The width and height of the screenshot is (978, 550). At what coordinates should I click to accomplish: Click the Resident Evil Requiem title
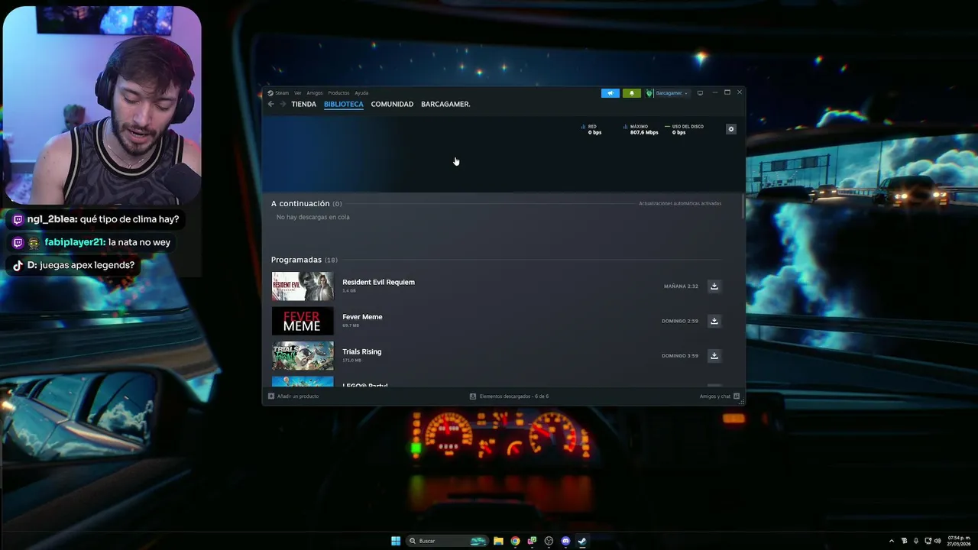coord(378,282)
